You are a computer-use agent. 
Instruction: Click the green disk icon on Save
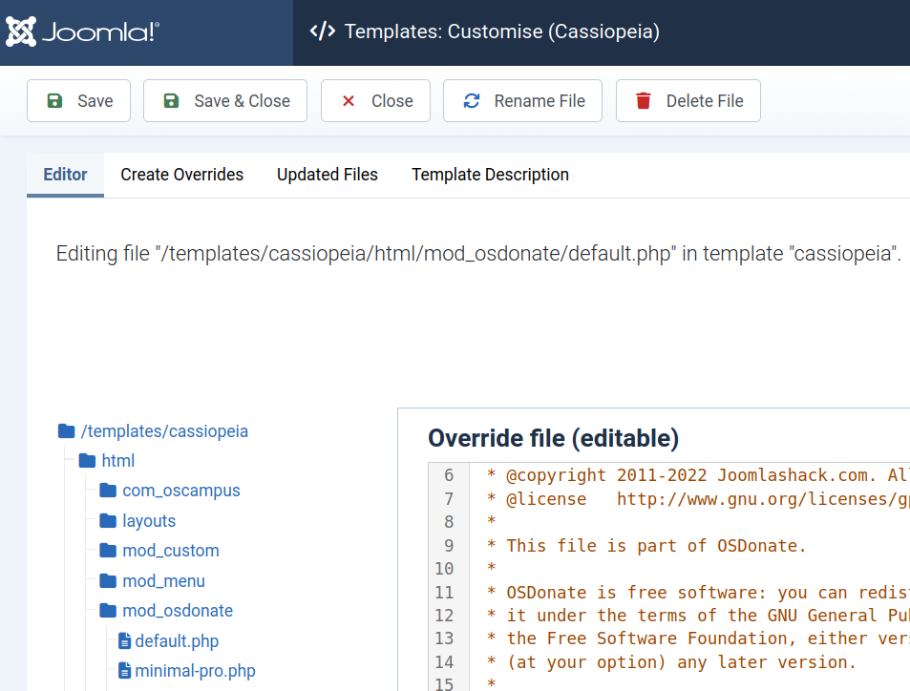point(54,100)
